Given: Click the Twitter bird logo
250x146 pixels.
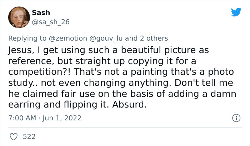Looking at the screenshot, I should (x=236, y=12).
